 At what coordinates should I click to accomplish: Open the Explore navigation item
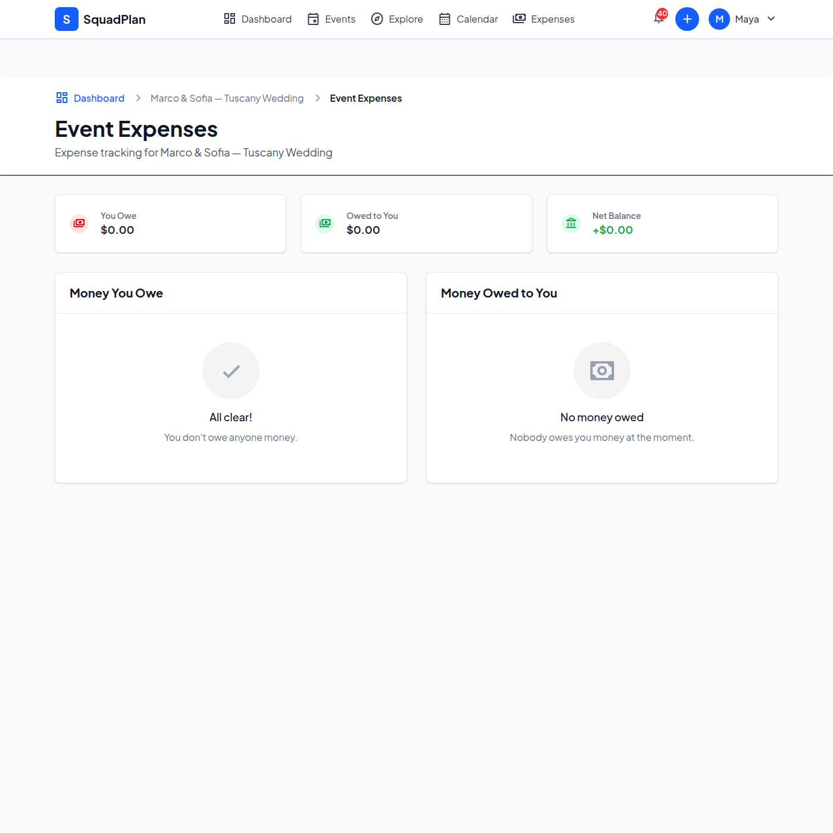397,19
